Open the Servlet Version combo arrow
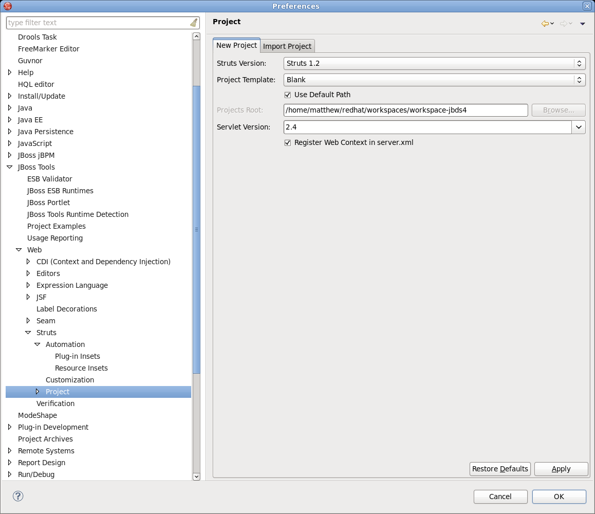The height and width of the screenshot is (514, 595). [x=579, y=127]
